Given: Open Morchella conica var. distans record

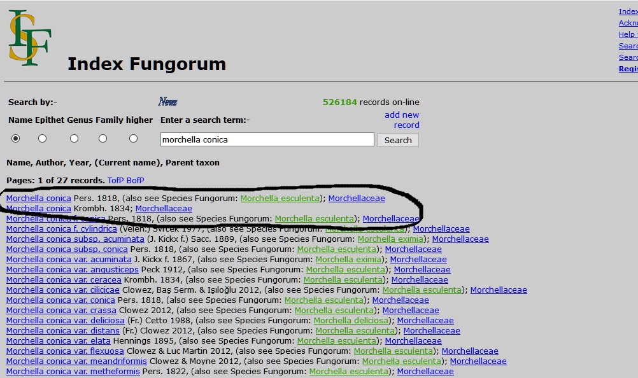Looking at the screenshot, I should point(63,330).
